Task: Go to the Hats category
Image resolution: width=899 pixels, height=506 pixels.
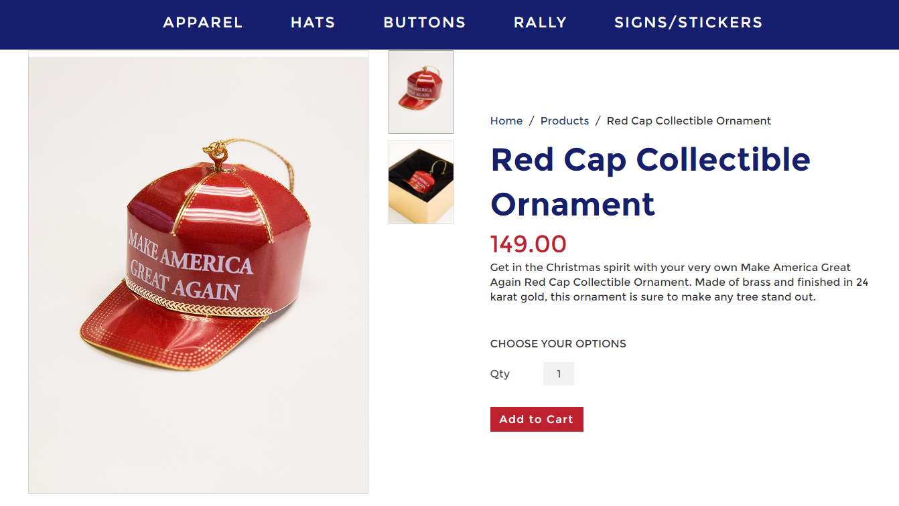Action: tap(313, 23)
